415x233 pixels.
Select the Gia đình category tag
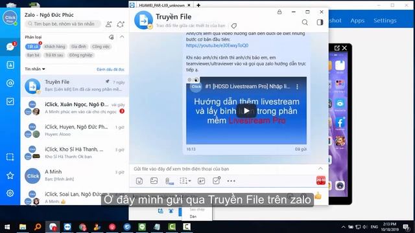78,47
